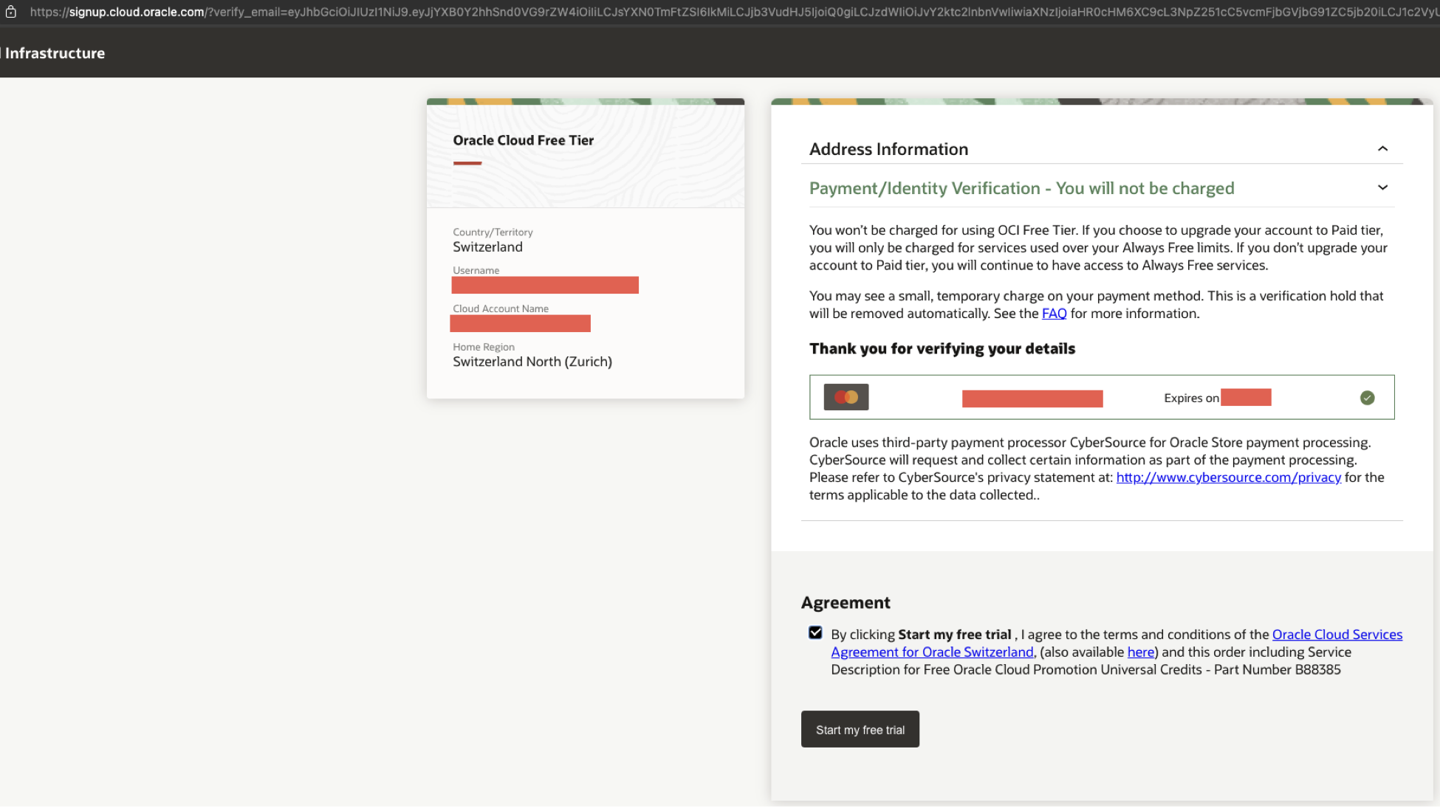
Task: Click the redacted Username value
Action: point(545,285)
